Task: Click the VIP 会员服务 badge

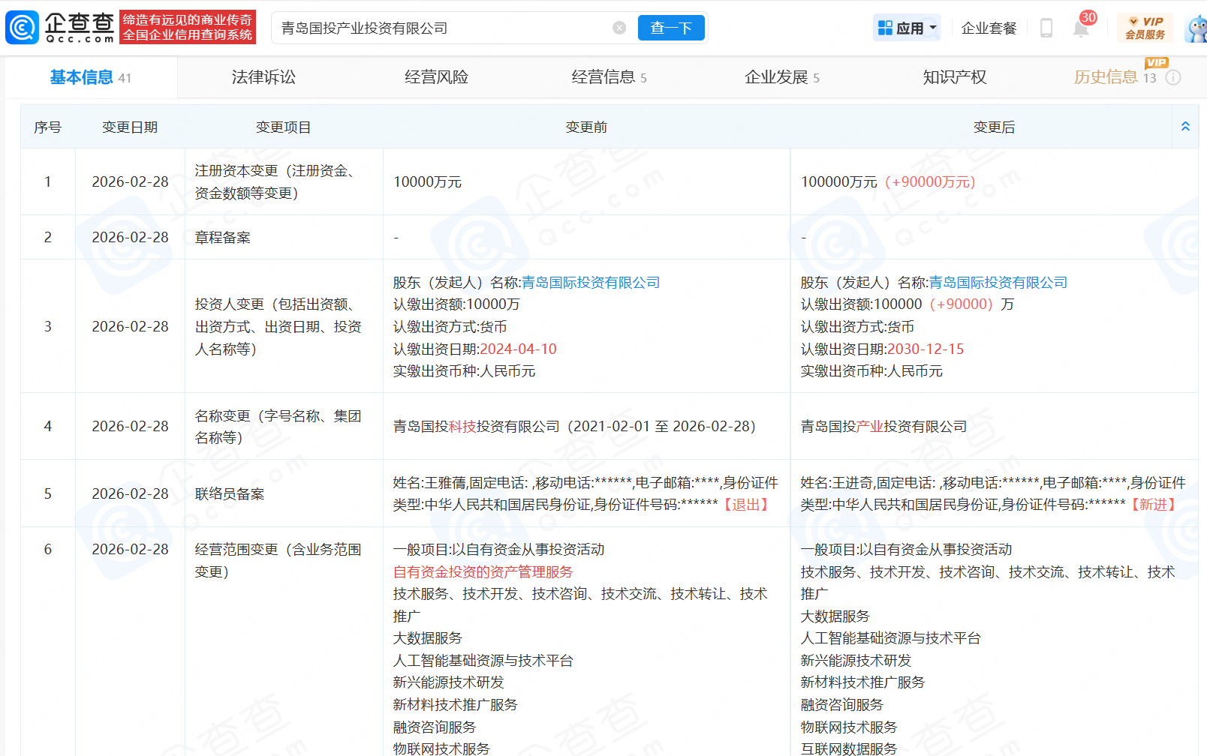Action: pyautogui.click(x=1145, y=28)
